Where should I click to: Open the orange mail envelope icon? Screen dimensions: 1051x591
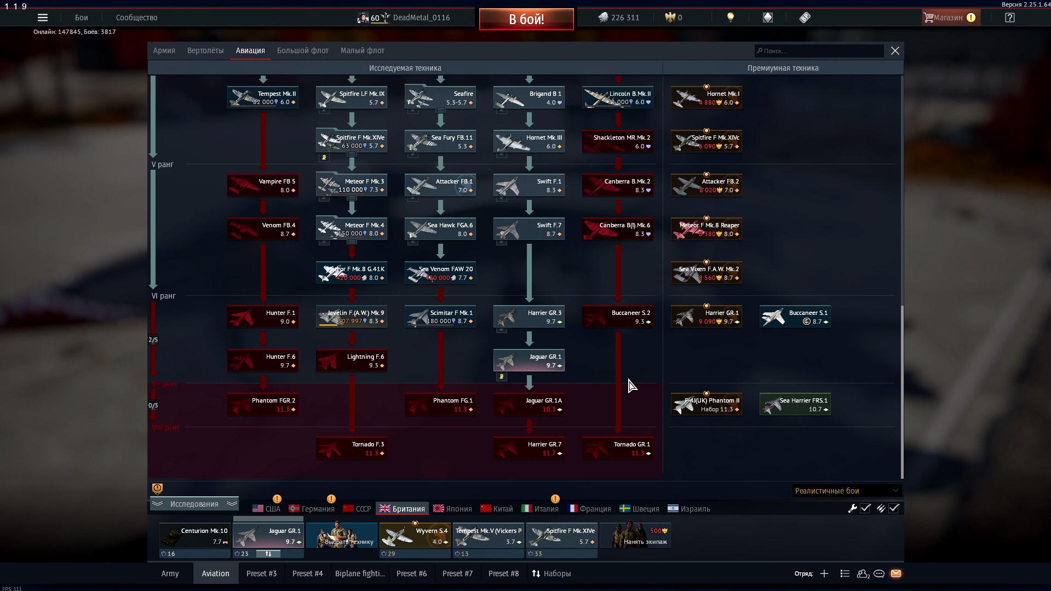[896, 573]
